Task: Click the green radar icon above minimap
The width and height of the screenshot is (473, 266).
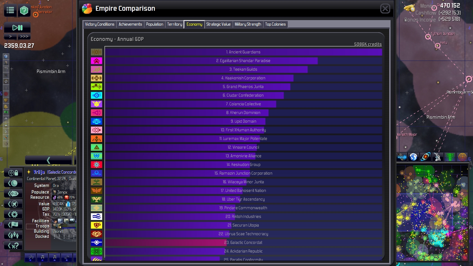Action: click(450, 157)
